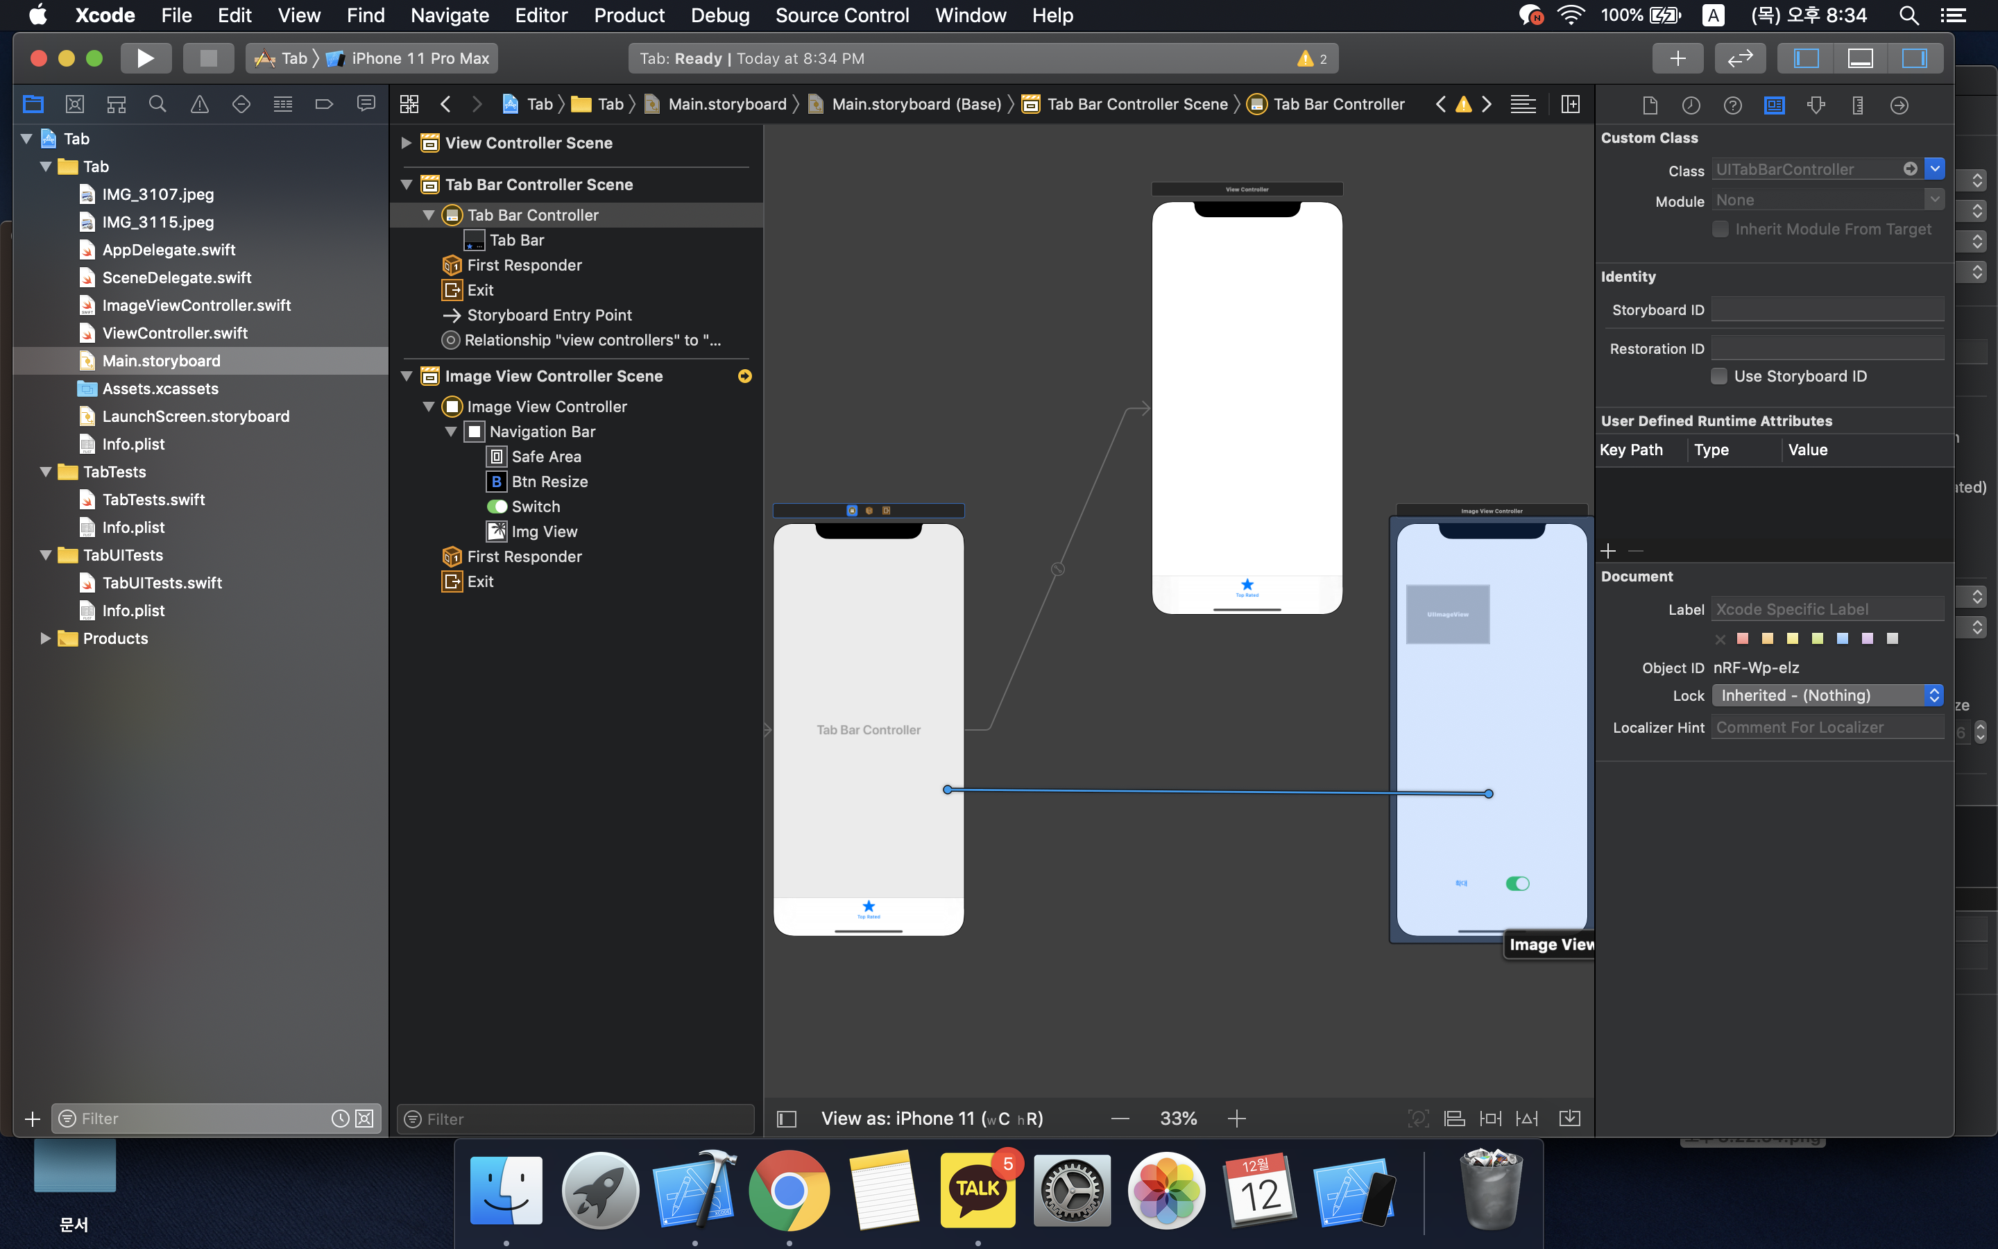The image size is (1998, 1249).
Task: Open the Source Control menu
Action: tap(842, 15)
